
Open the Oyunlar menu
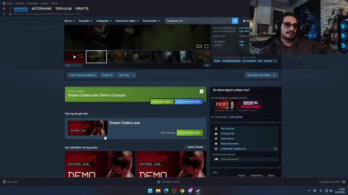[45, 3]
